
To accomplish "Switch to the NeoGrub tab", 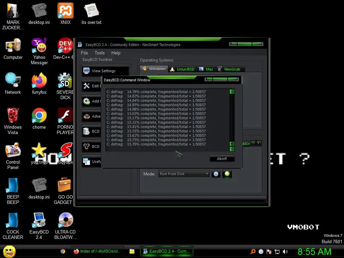I will click(230, 69).
